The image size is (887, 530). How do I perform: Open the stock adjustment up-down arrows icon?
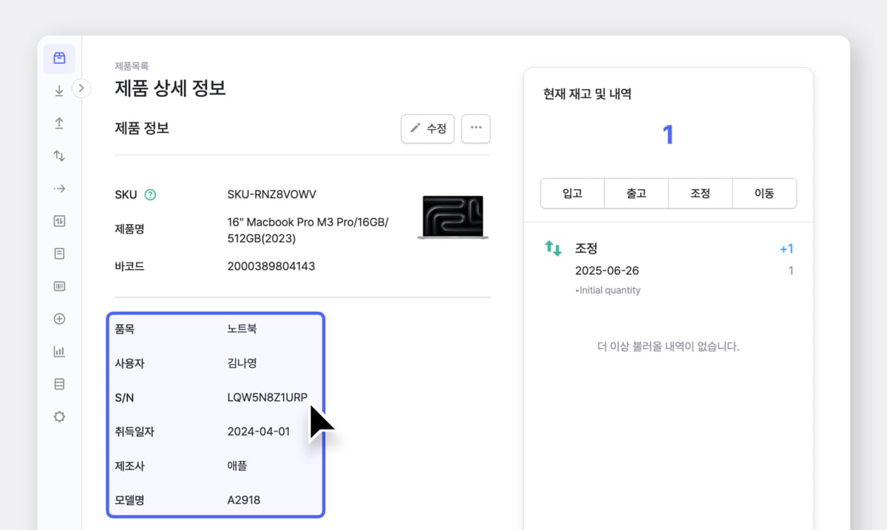59,156
